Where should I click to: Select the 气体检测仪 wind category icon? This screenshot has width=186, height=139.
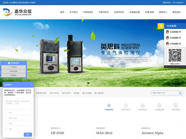(109, 105)
